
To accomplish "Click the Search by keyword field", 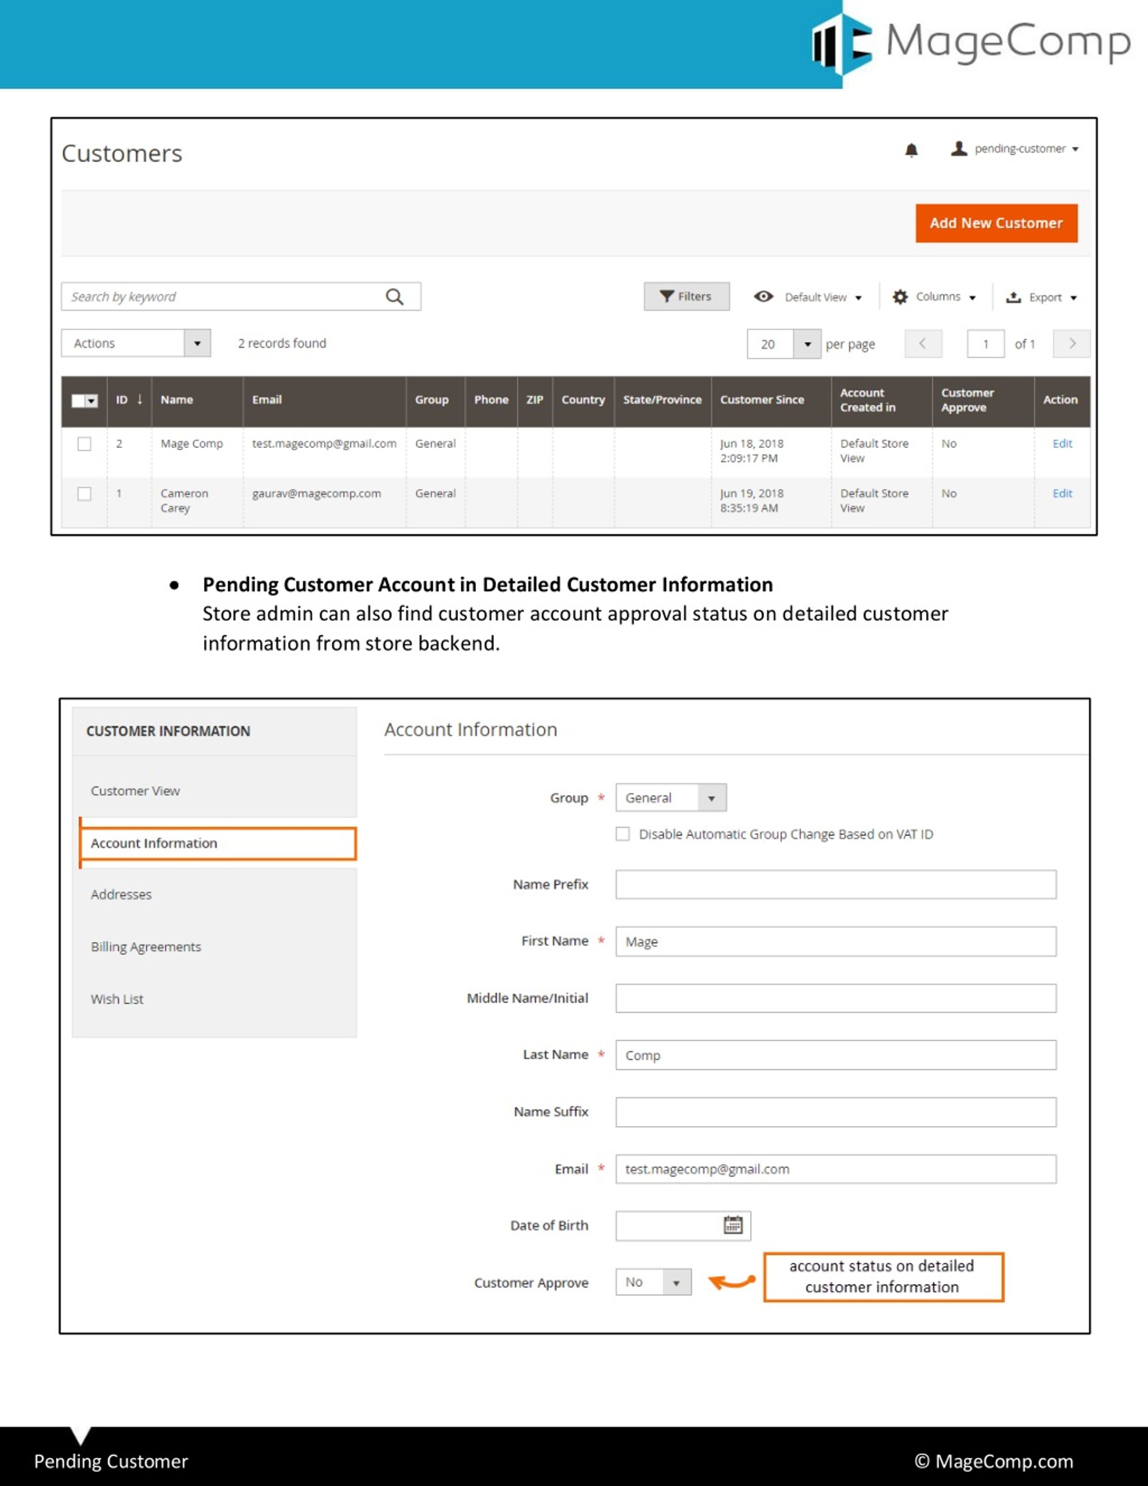I will (241, 296).
